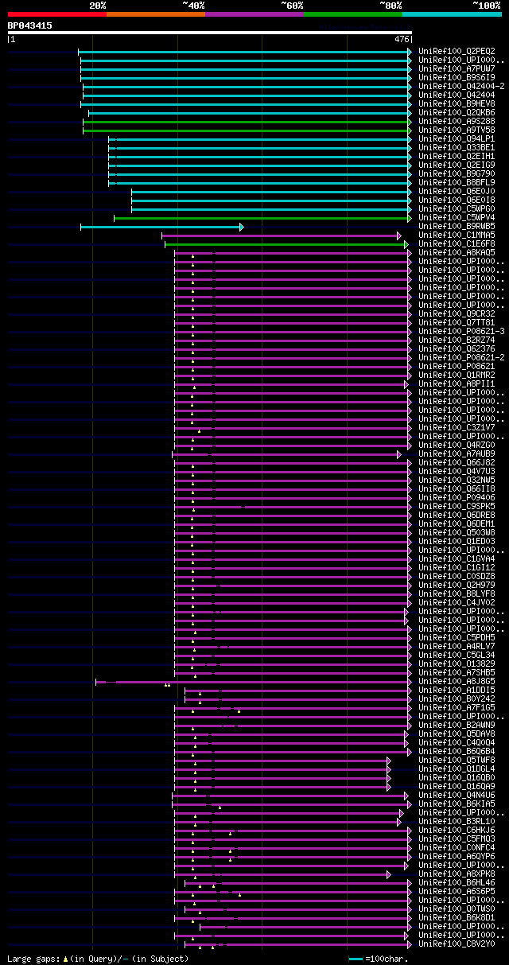Select the UniRef100_B2RZ74 label
This screenshot has width=509, height=965.
point(457,340)
